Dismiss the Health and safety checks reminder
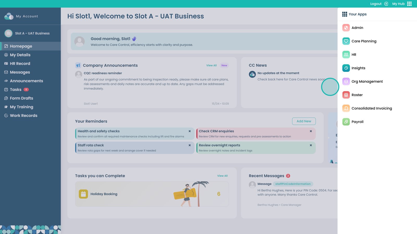This screenshot has width=417, height=234. click(x=189, y=131)
